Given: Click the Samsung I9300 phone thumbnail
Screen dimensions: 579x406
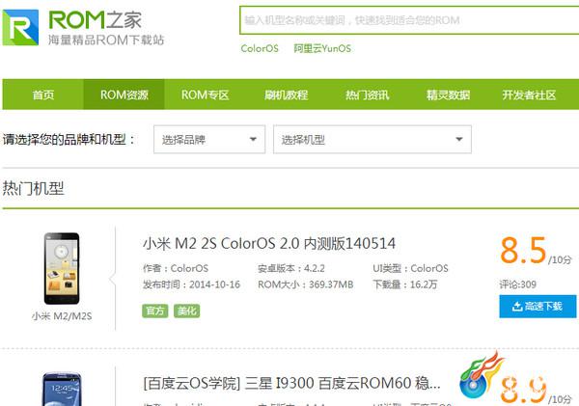Looking at the screenshot, I should point(62,390).
